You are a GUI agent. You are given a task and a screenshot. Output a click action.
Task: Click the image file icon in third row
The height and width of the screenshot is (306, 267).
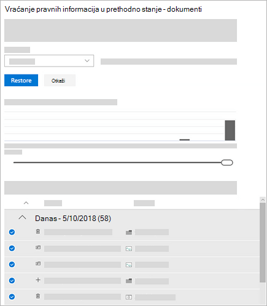(x=129, y=265)
